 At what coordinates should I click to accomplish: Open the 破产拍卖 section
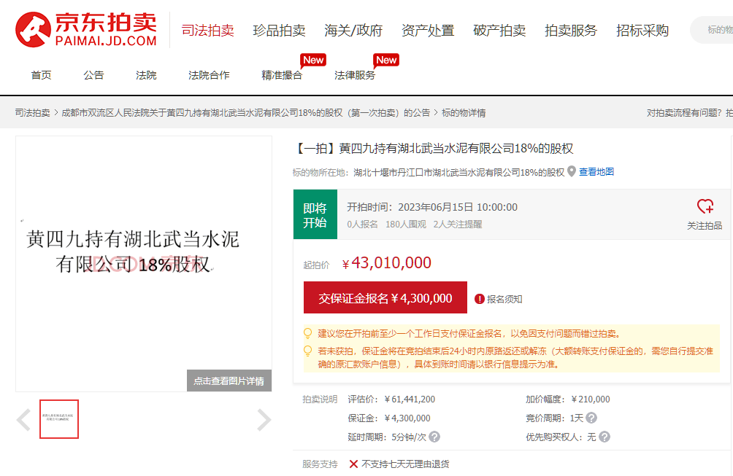tap(499, 31)
